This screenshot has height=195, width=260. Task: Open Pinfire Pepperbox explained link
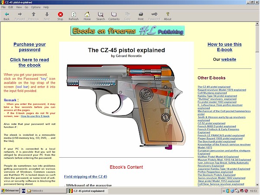pos(215,172)
